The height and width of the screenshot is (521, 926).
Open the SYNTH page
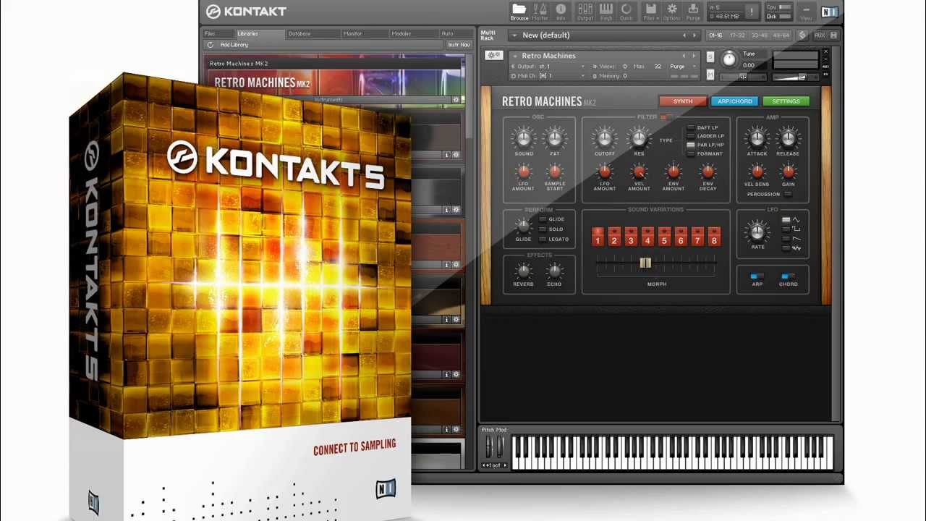coord(682,101)
